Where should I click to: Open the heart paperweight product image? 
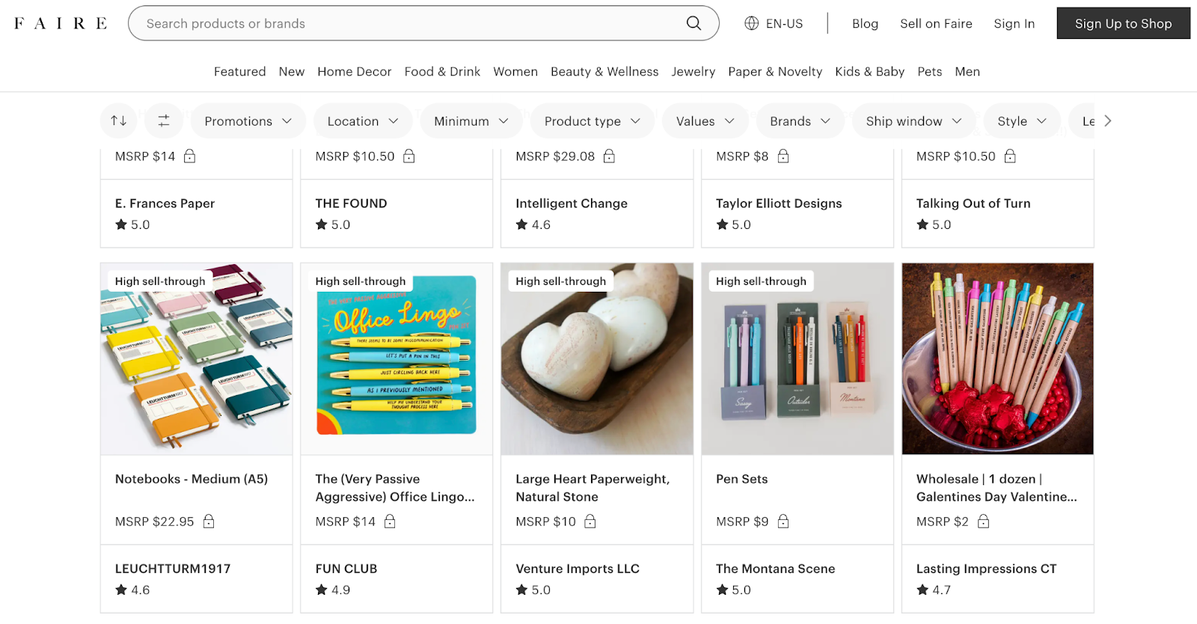(x=597, y=358)
